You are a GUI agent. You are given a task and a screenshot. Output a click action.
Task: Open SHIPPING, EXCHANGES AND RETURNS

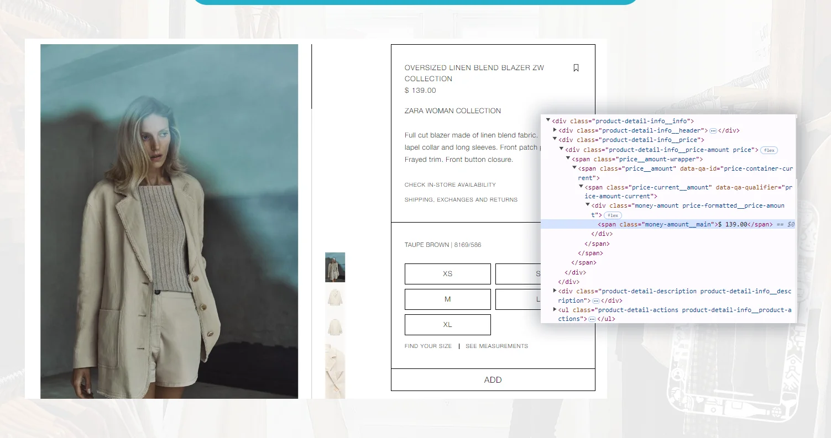tap(461, 199)
